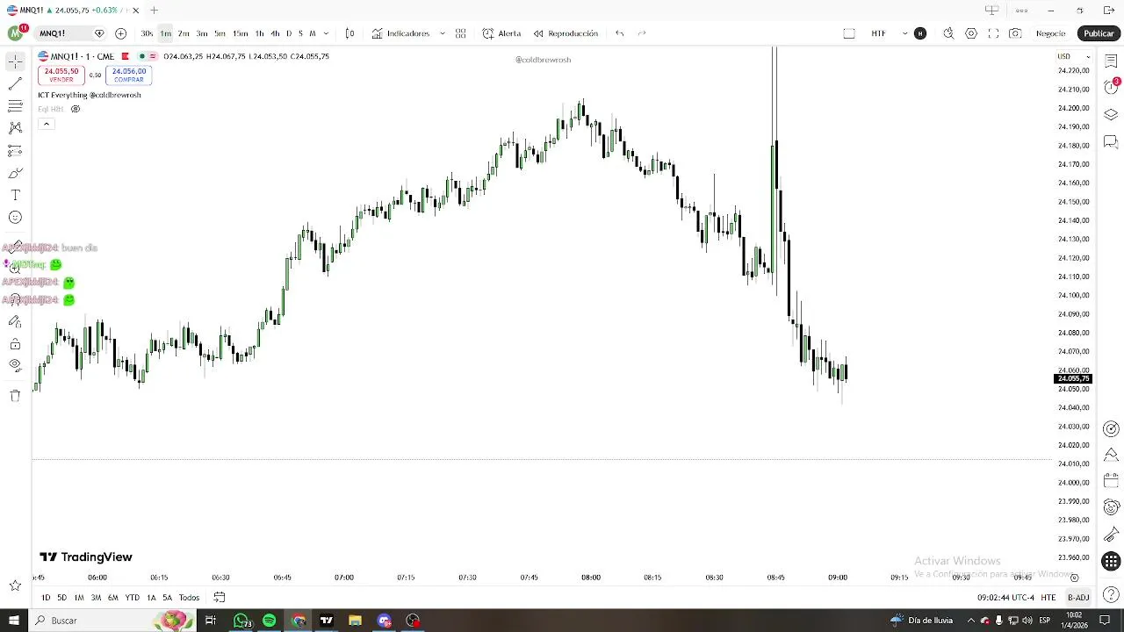Lock all drawings with padlock icon
Viewport: 1124px width, 632px height.
tap(15, 344)
